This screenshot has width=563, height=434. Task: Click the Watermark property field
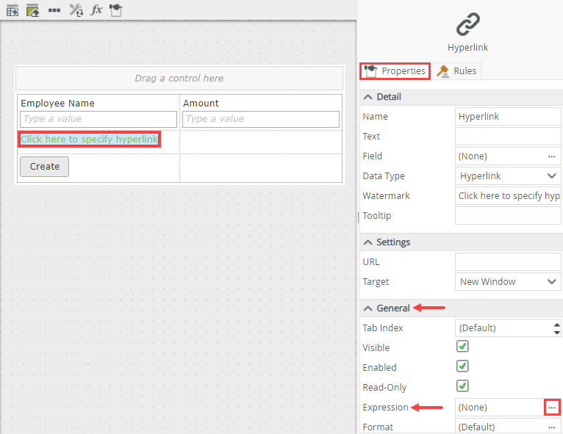508,196
